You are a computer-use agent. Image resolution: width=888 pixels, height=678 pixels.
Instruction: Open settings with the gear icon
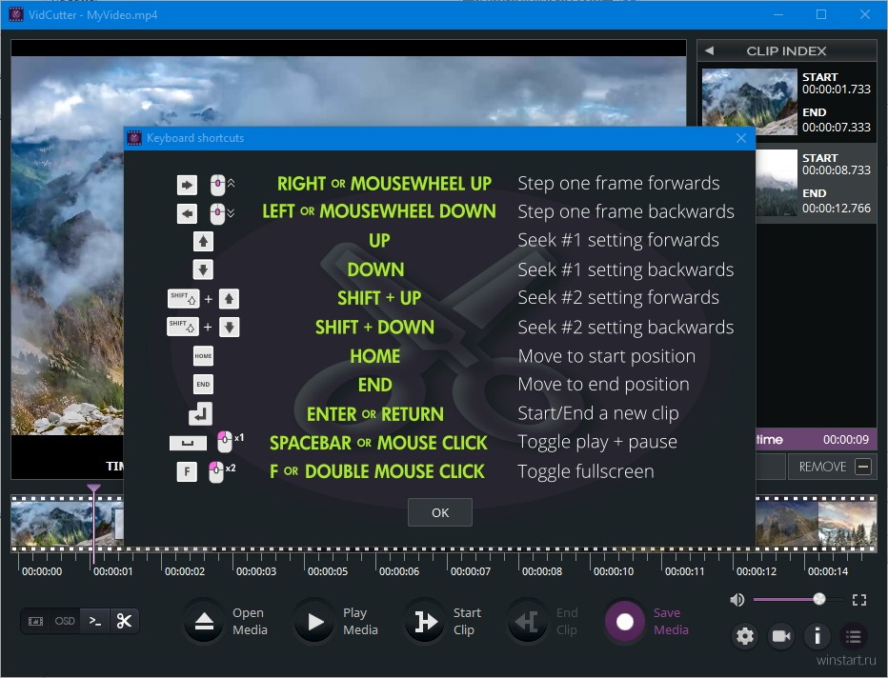click(x=745, y=636)
